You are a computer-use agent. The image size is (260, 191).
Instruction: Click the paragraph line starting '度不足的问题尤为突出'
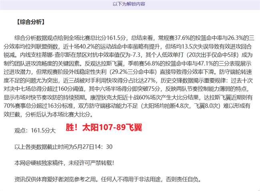click(x=128, y=80)
